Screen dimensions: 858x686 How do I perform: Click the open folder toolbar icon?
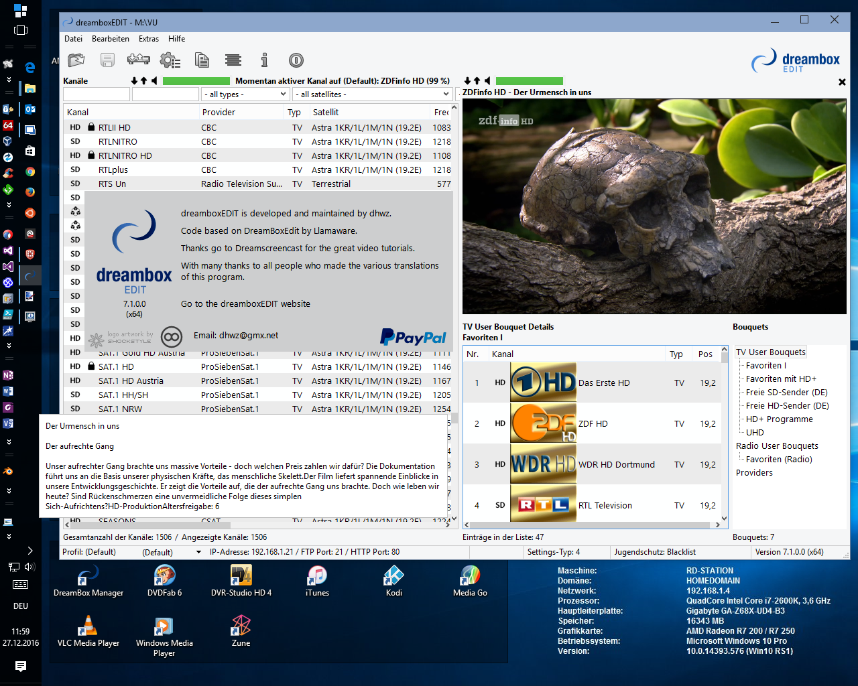(76, 60)
